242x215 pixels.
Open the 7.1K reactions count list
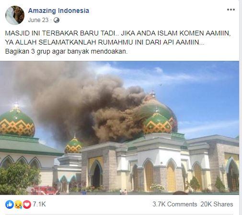[x=39, y=204]
